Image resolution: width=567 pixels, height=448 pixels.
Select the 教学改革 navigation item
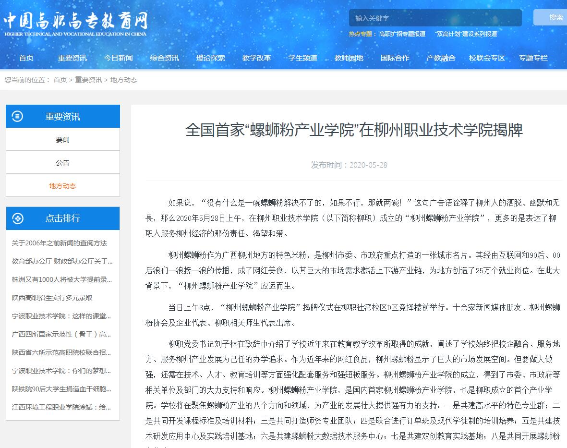point(256,58)
